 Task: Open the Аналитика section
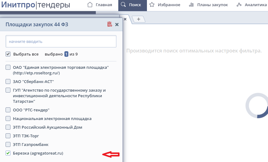pyautogui.click(x=252, y=5)
